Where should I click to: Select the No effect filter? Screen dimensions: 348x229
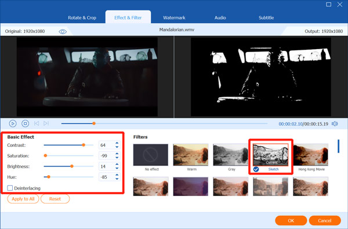[151, 154]
